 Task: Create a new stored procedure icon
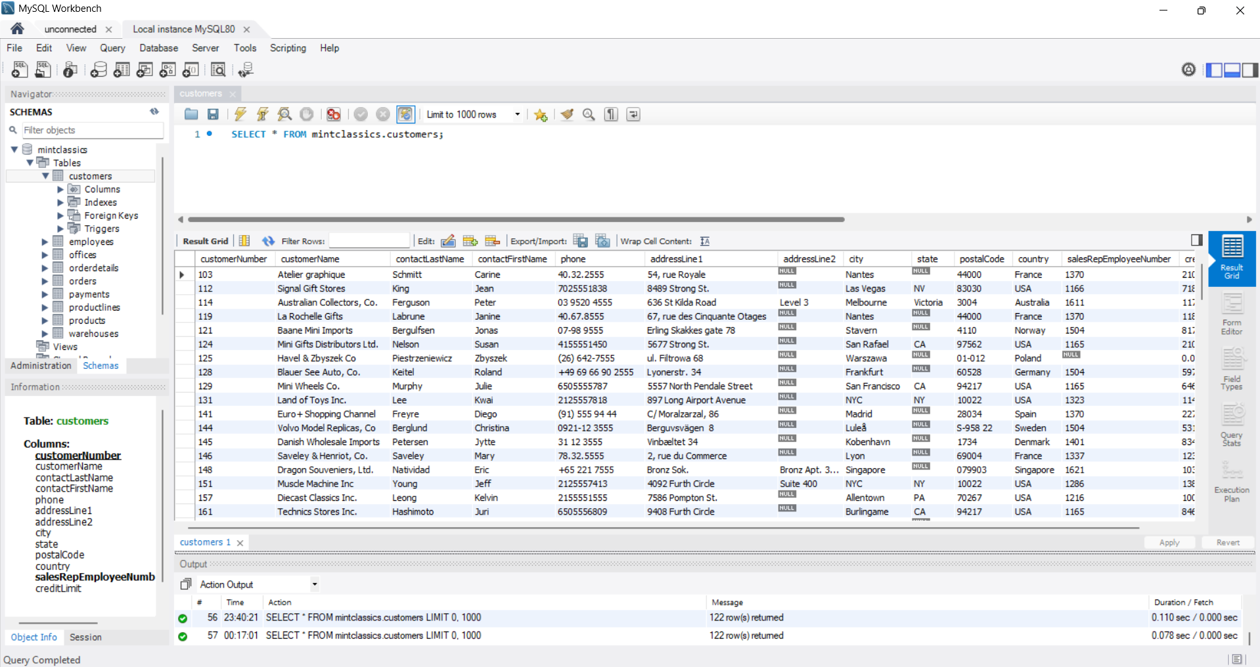168,70
